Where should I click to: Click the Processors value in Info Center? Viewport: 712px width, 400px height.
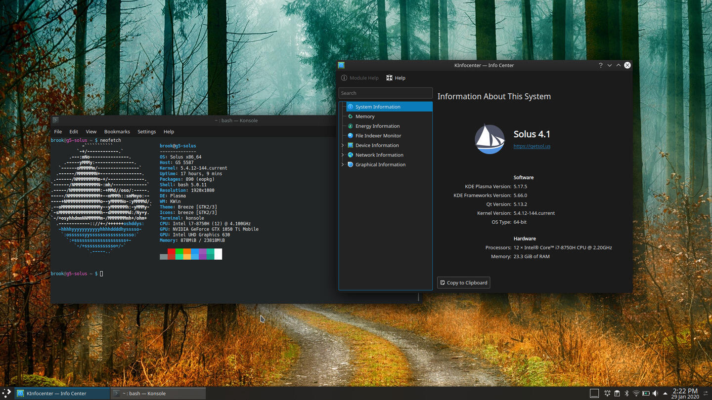[563, 247]
